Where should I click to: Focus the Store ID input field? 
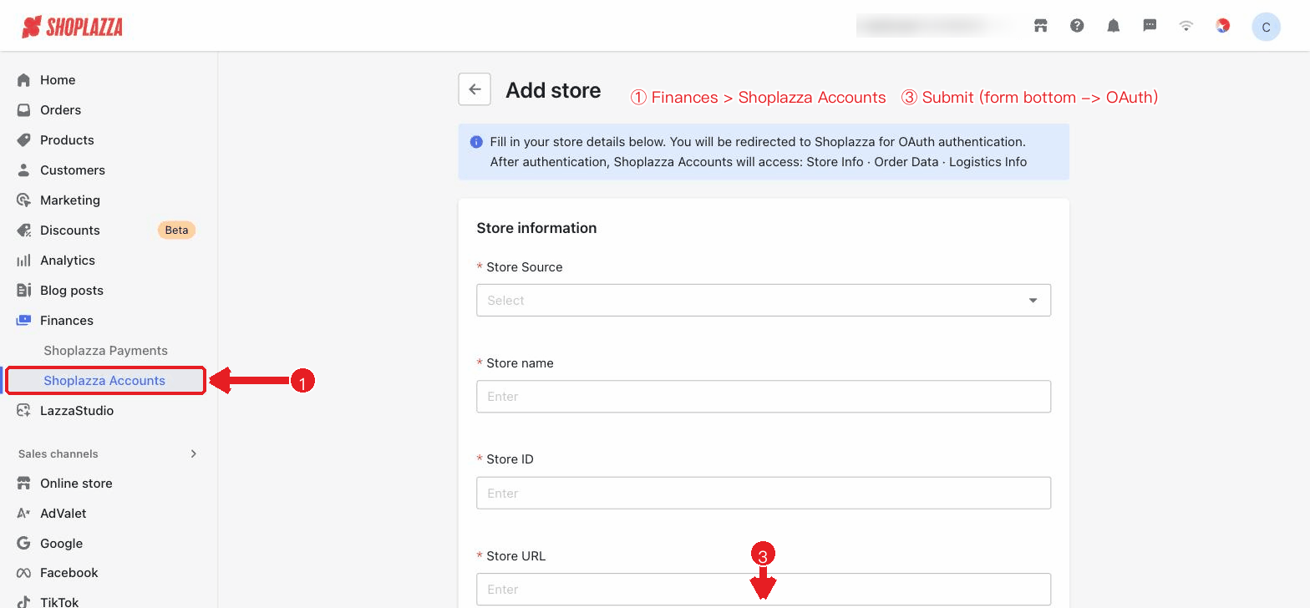(764, 493)
